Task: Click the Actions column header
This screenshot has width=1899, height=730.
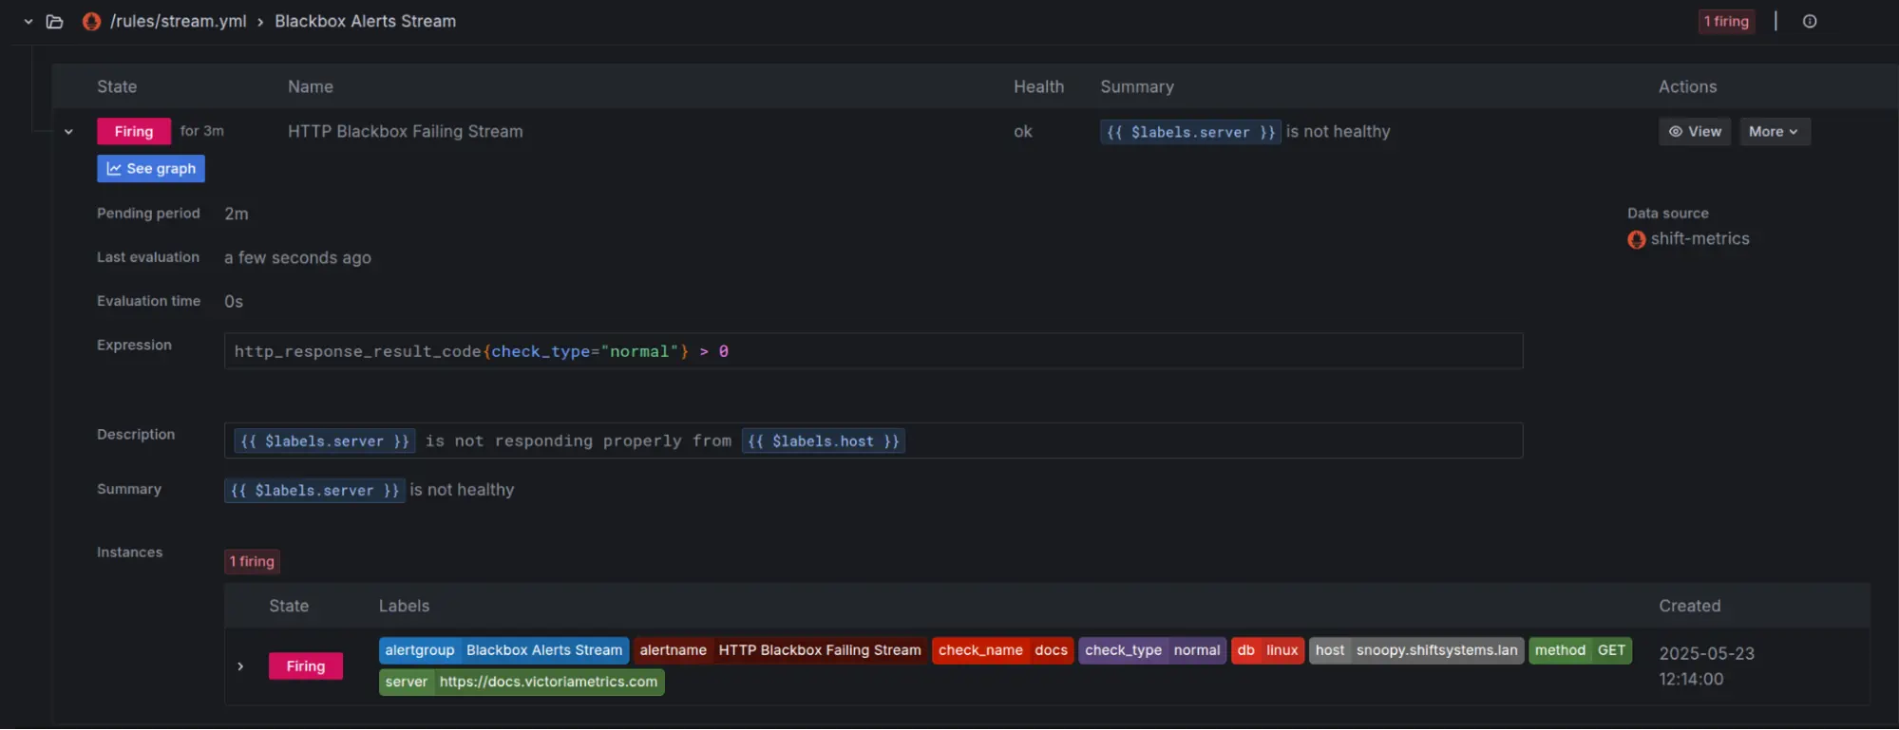Action: pyautogui.click(x=1687, y=86)
